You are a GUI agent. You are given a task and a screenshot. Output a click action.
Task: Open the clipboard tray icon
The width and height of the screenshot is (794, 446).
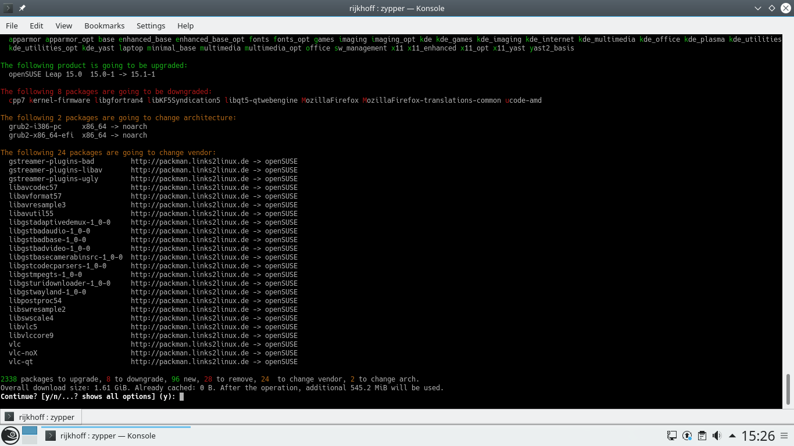pos(702,436)
